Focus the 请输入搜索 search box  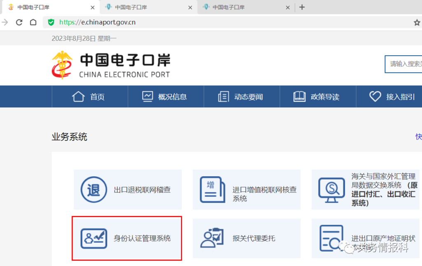click(403, 64)
